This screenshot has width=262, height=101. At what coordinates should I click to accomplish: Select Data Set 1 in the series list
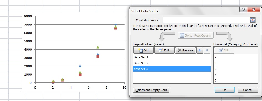tap(172, 57)
